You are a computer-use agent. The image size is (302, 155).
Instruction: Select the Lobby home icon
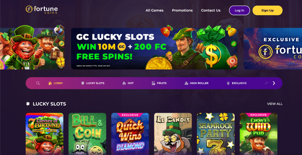tap(50, 83)
